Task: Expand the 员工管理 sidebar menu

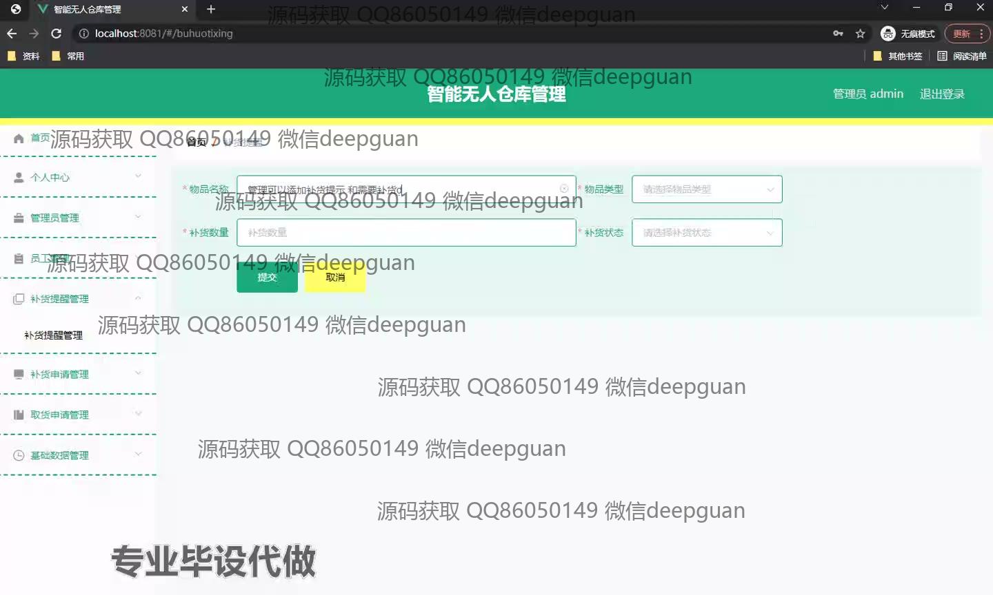Action: click(78, 258)
